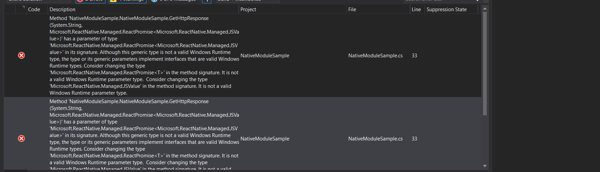Click line number 33 in first row

tap(414, 56)
